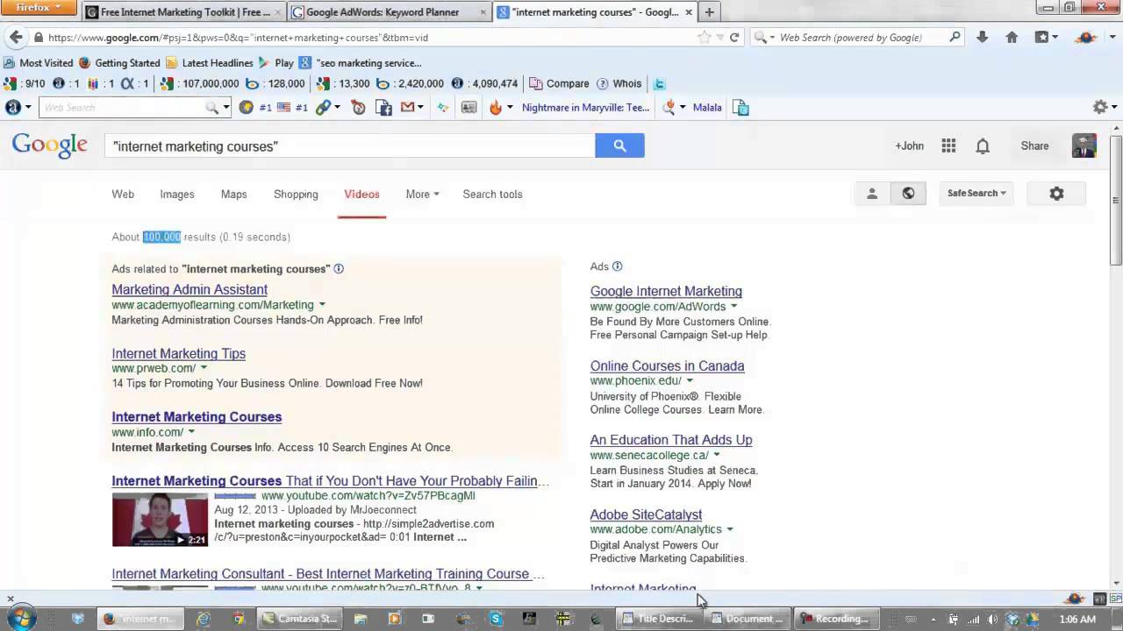Select the Videos search tab
The image size is (1123, 631).
tap(361, 195)
